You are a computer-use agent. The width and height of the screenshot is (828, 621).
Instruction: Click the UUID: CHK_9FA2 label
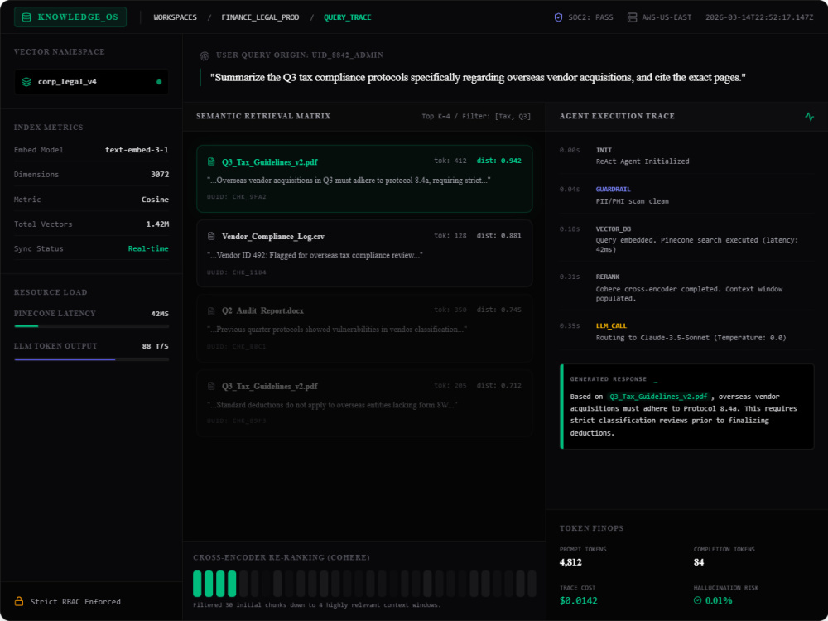click(237, 197)
